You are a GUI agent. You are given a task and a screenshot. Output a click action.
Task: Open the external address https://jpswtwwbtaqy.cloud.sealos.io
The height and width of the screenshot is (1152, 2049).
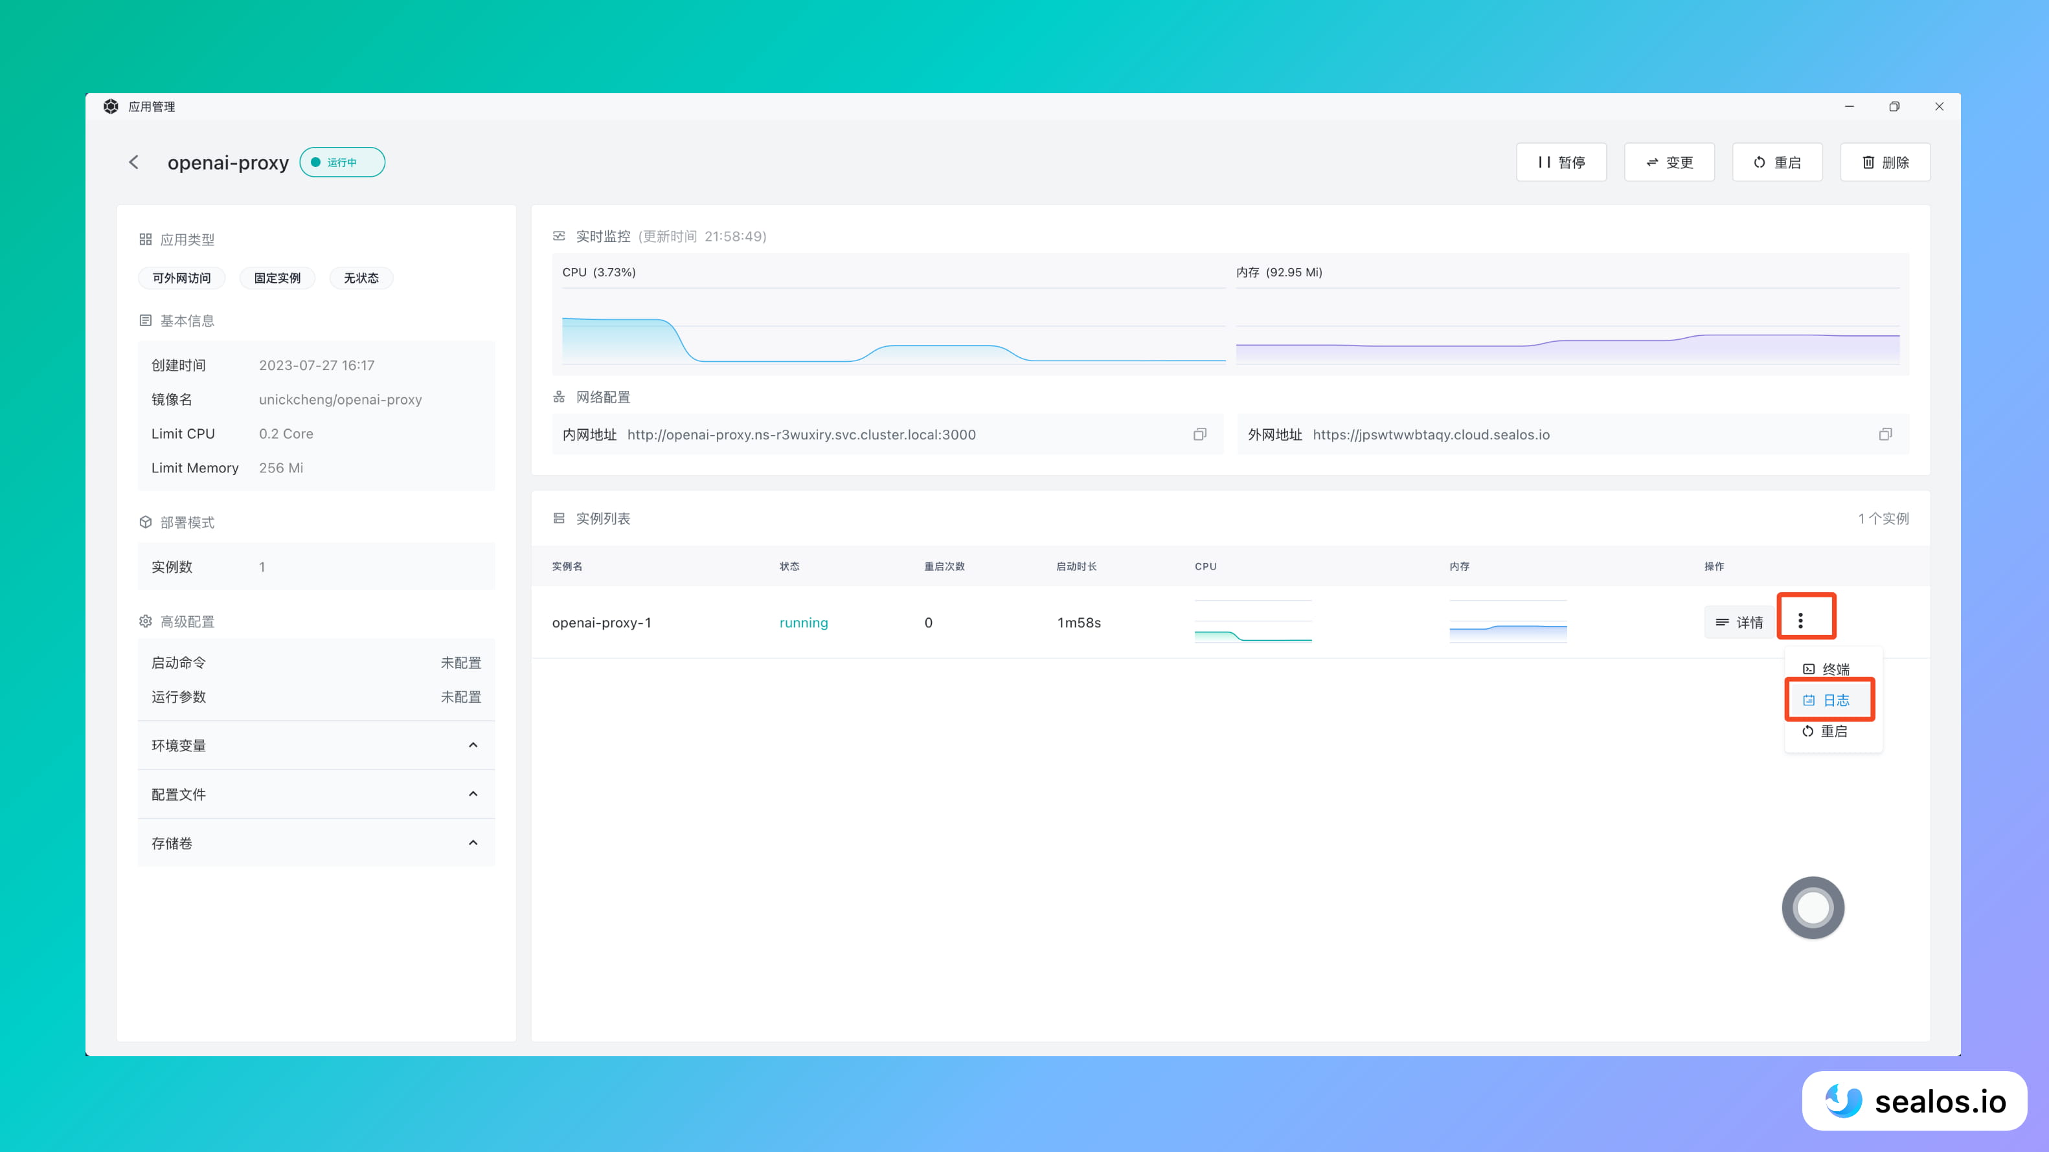coord(1431,435)
